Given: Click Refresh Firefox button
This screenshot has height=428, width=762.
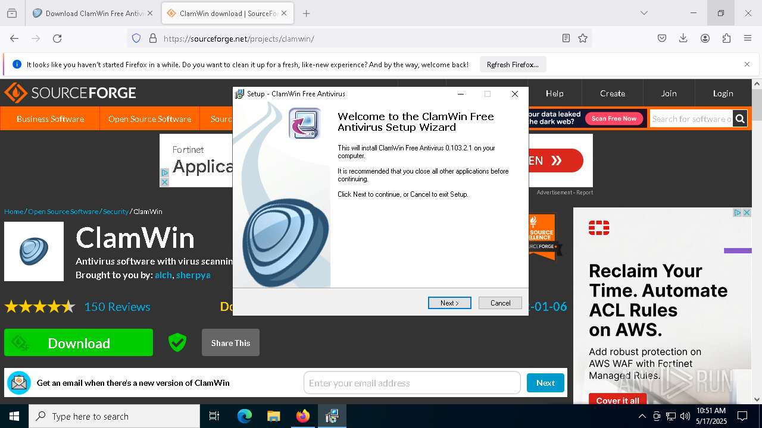Looking at the screenshot, I should click(513, 64).
